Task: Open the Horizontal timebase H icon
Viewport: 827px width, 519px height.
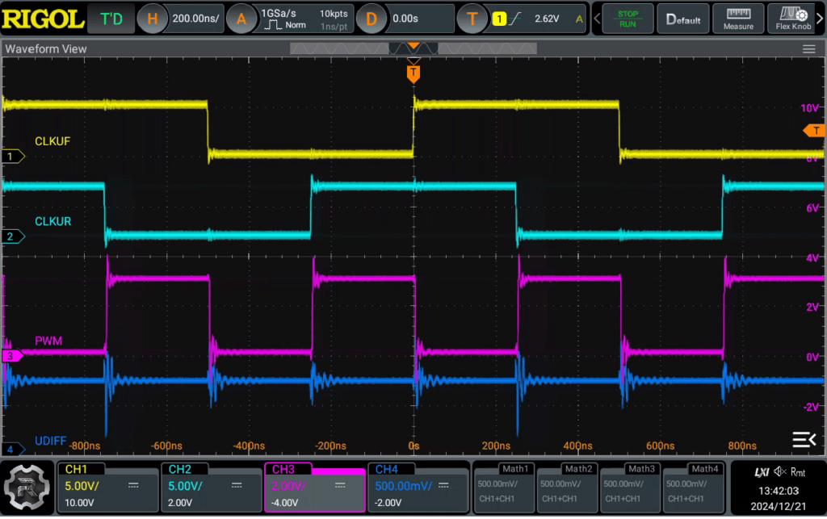Action: click(152, 19)
